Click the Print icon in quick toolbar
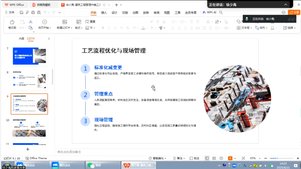Image resolution: width=301 pixels, height=169 pixels. pyautogui.click(x=33, y=12)
